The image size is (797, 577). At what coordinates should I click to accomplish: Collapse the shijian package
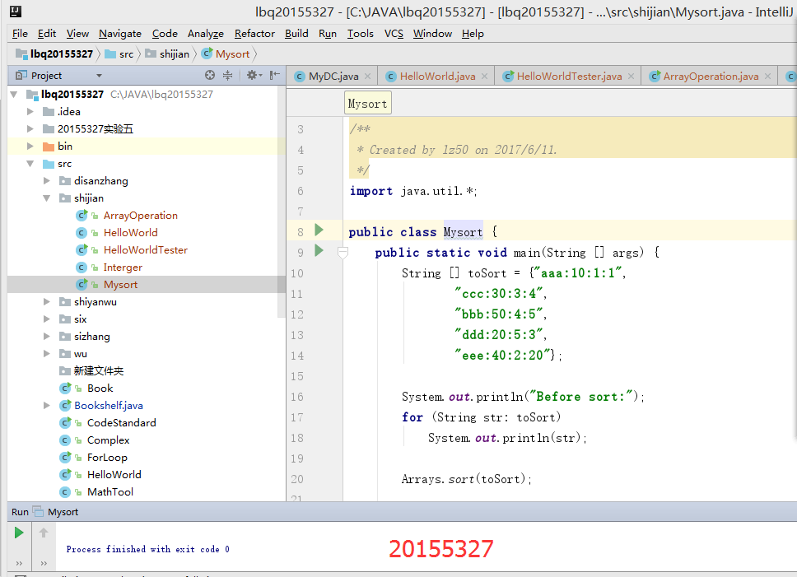tap(46, 198)
